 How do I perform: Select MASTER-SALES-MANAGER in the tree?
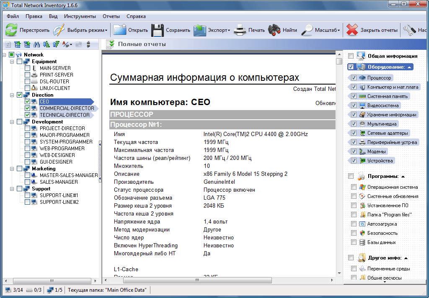click(x=69, y=175)
